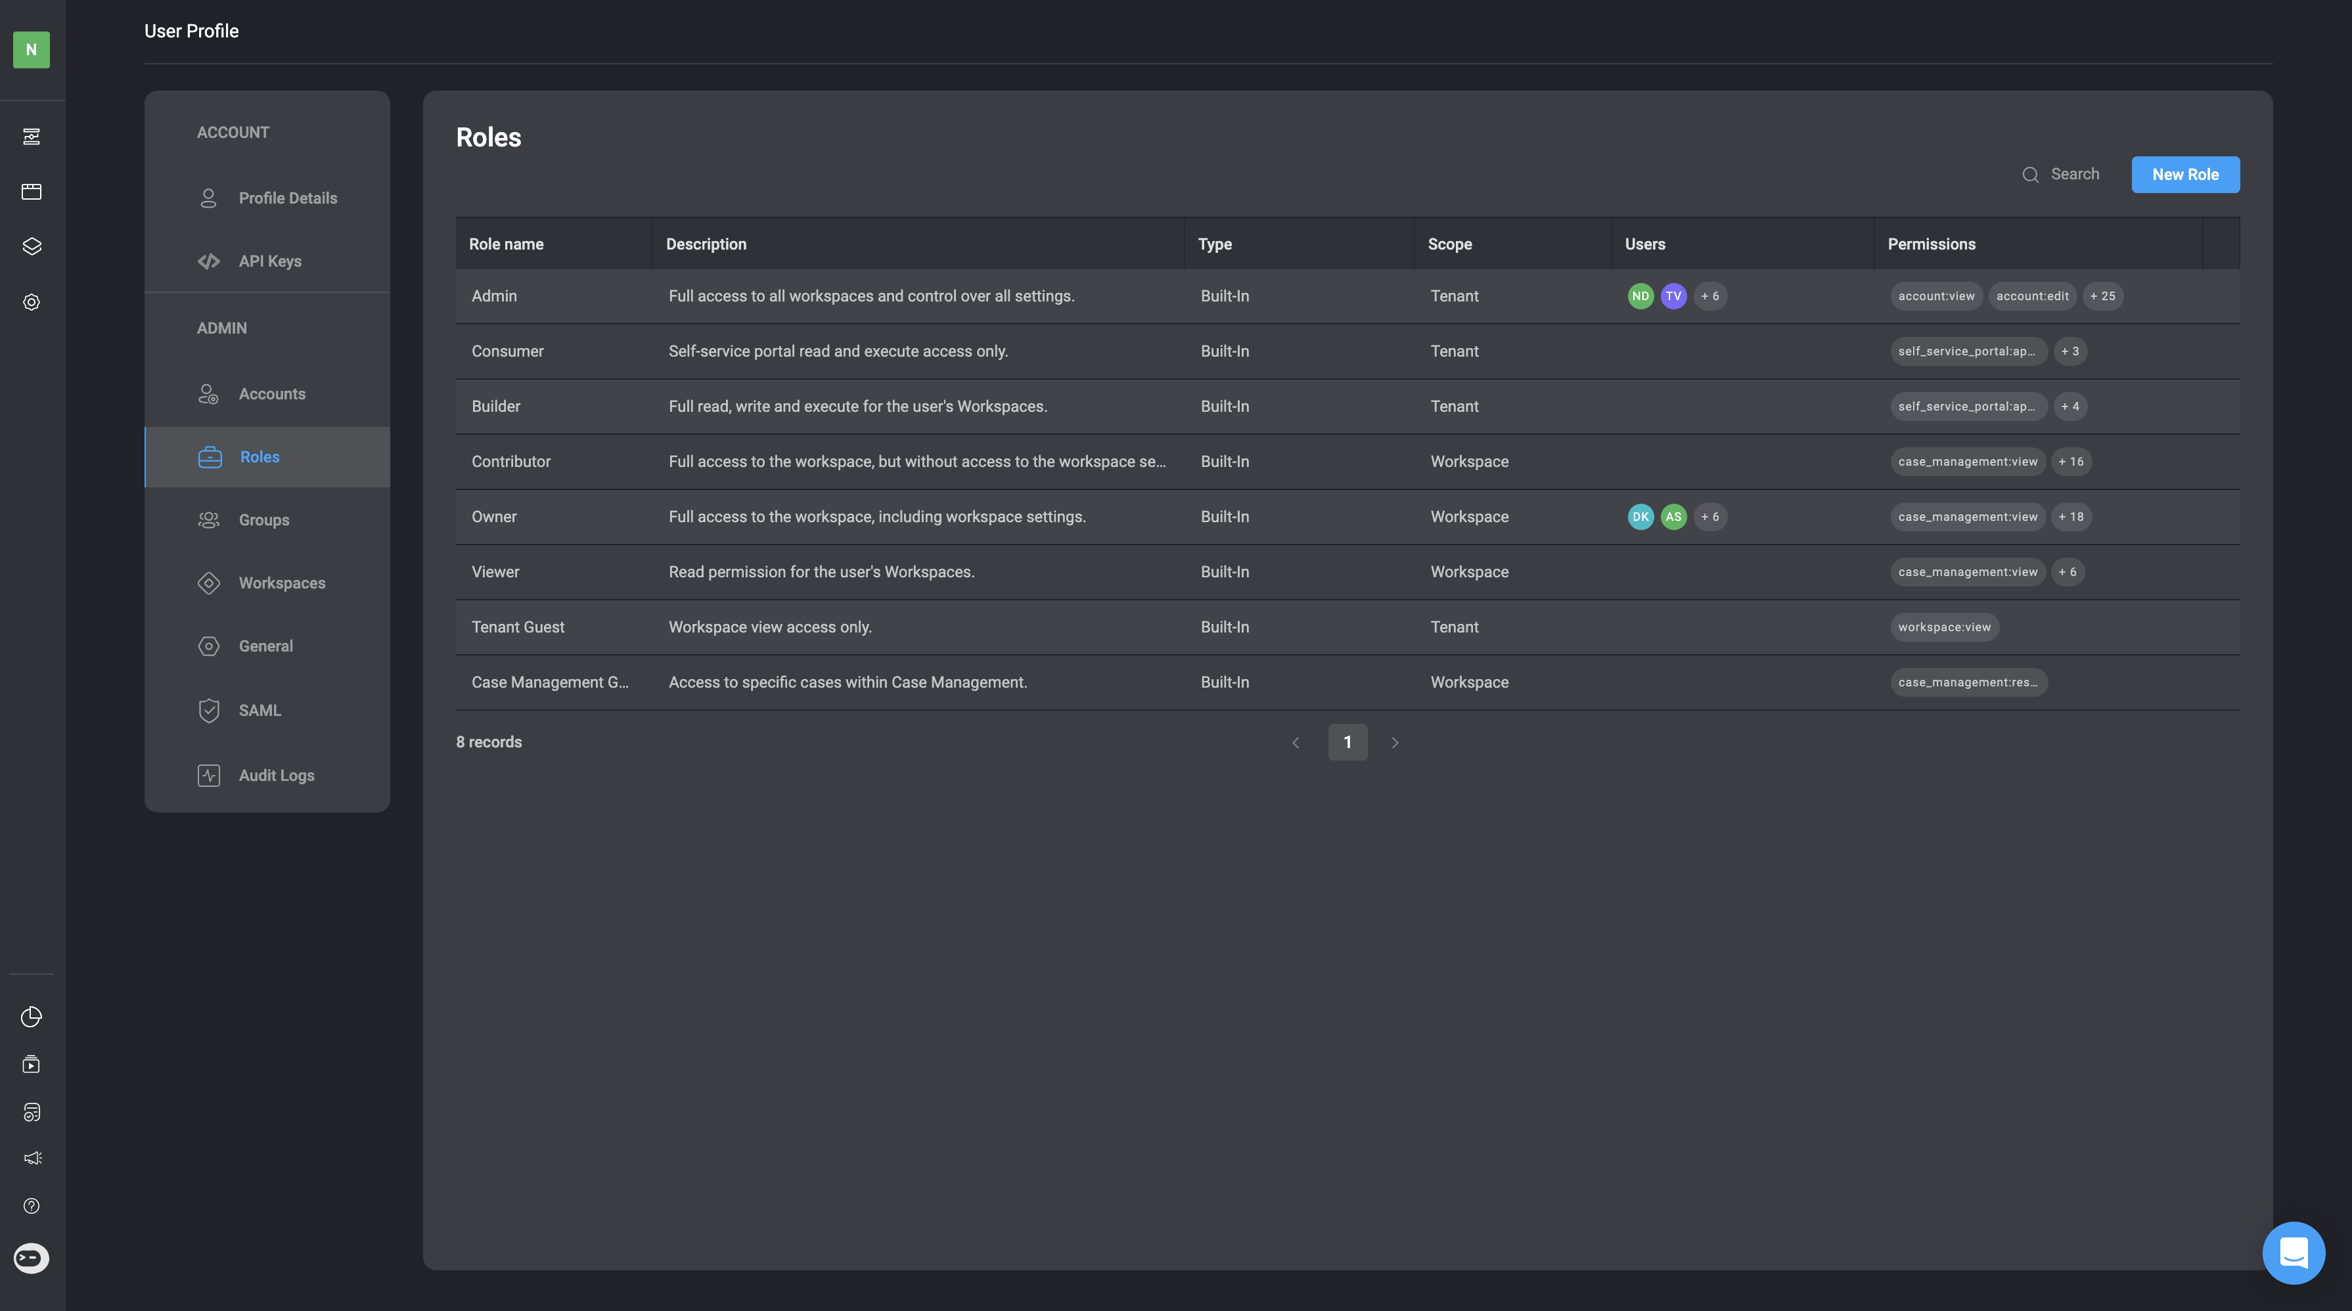Expand +4 permissions in Builder row

pos(2069,407)
